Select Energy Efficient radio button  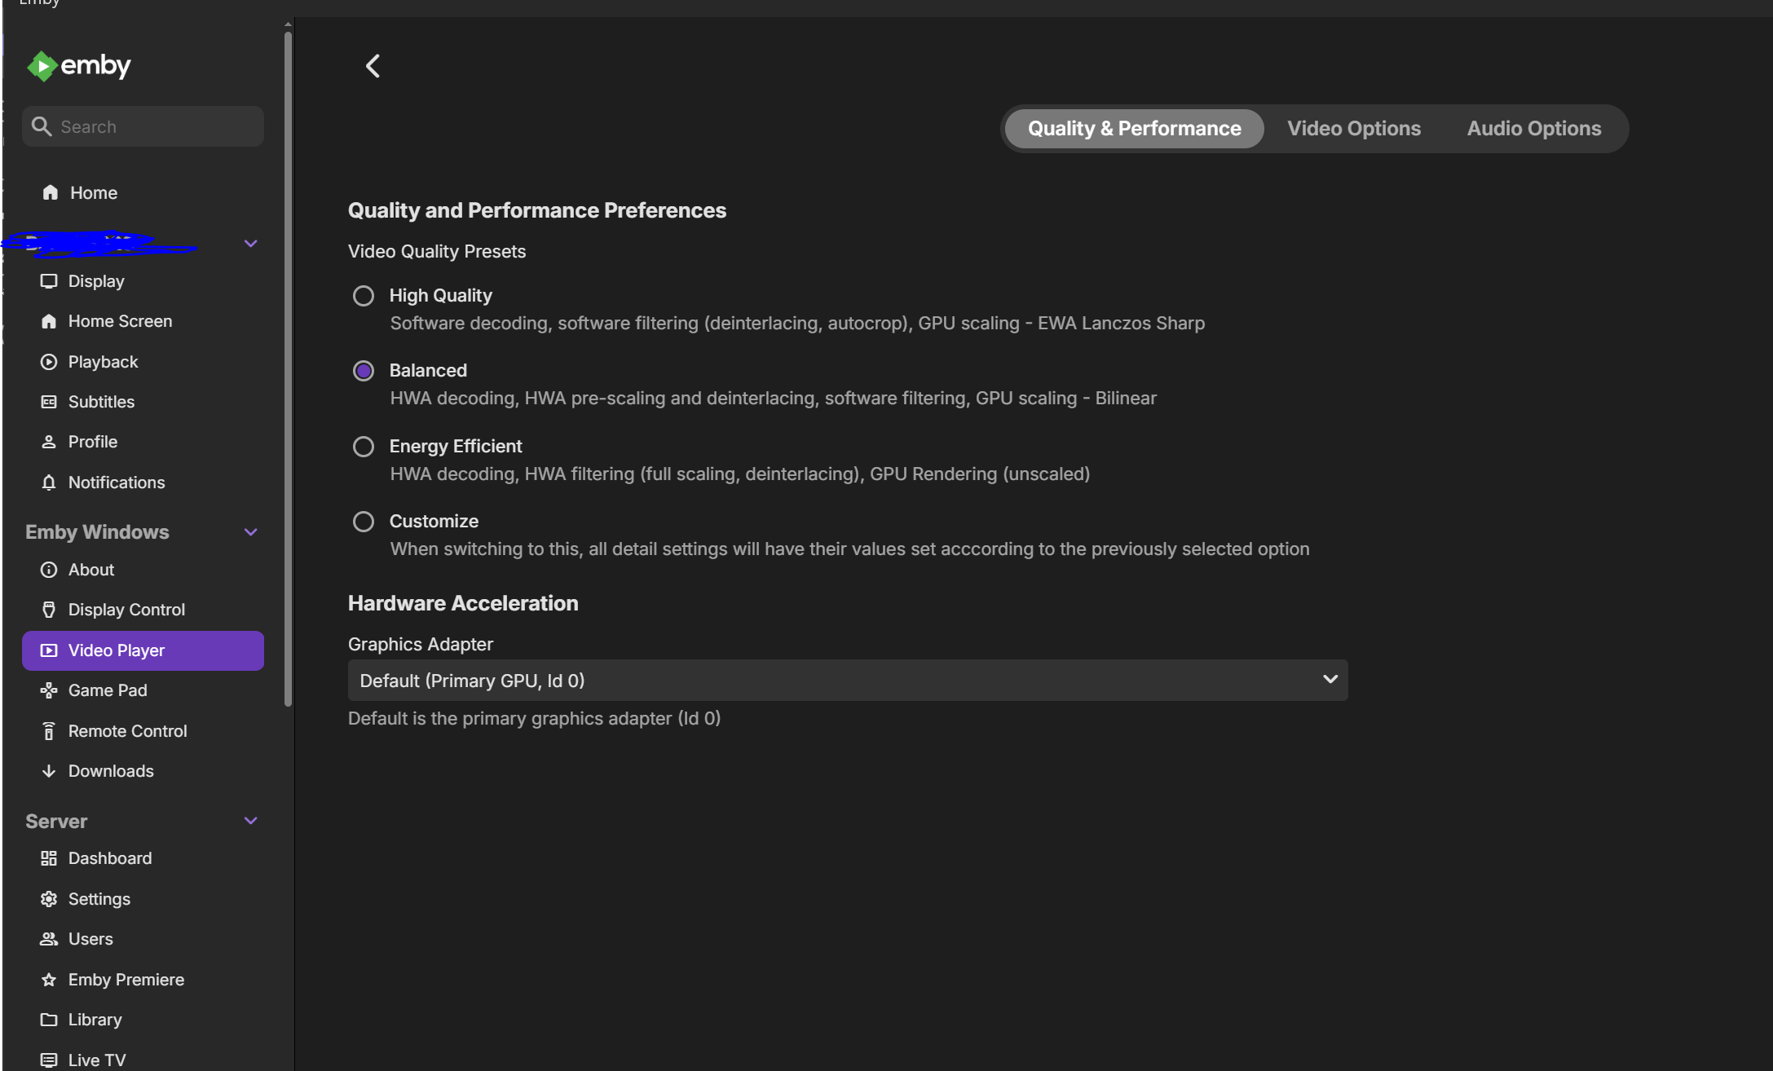[x=364, y=447]
